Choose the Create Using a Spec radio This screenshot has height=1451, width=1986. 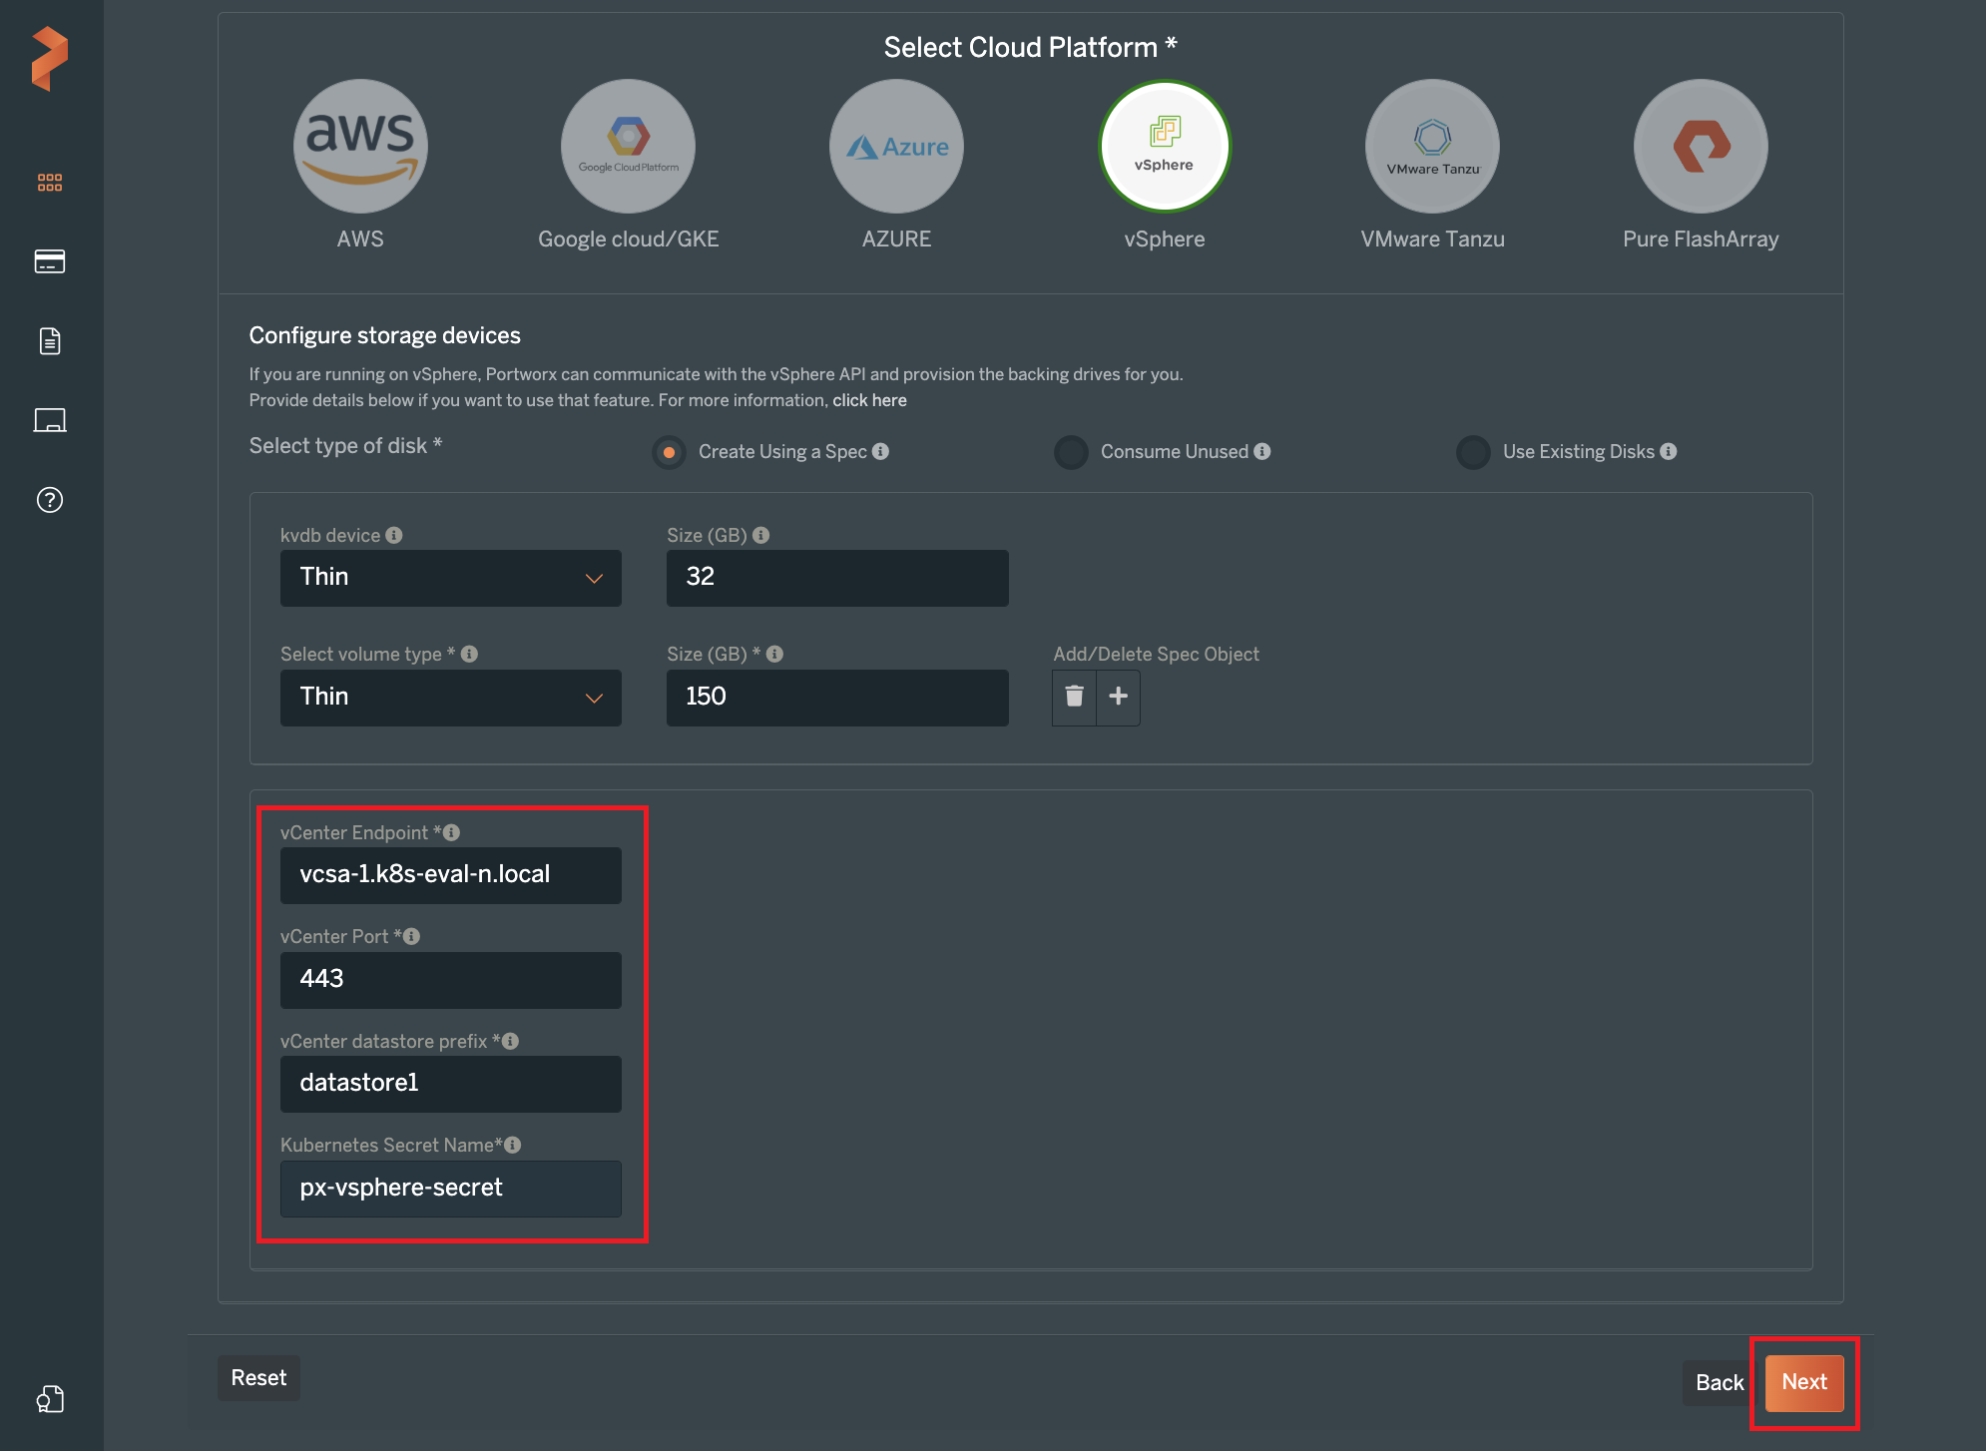tap(670, 452)
